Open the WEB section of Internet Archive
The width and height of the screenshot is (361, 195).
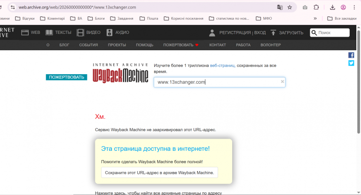(x=31, y=32)
